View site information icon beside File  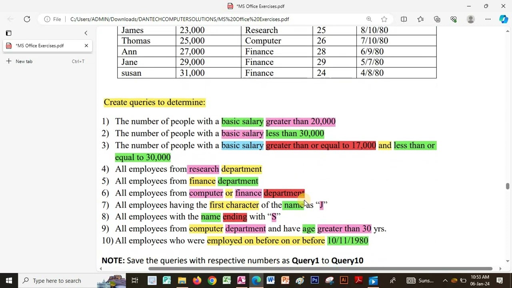tap(47, 19)
